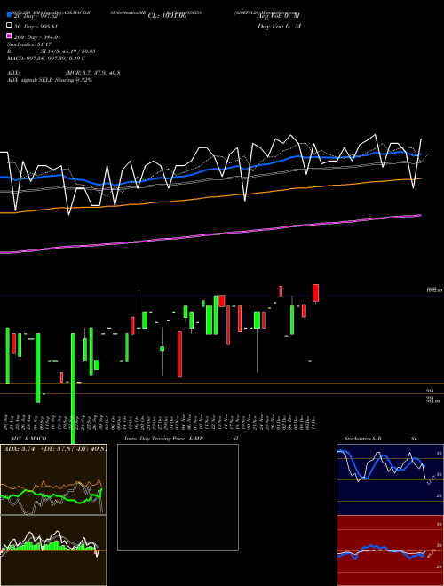This screenshot has width=444, height=586.
Task: Click the 'Avg Vol: 0 M' label
Action: (x=279, y=16)
